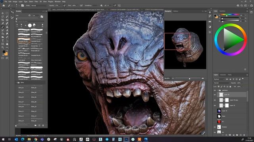The width and height of the screenshot is (254, 142).
Task: Click the foreground color swatch in toolbox
Action: (x=4, y=52)
